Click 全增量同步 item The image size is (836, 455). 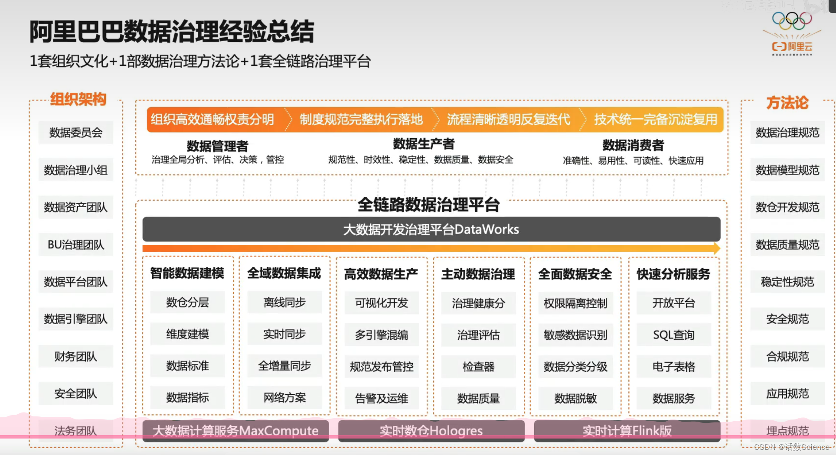point(285,366)
